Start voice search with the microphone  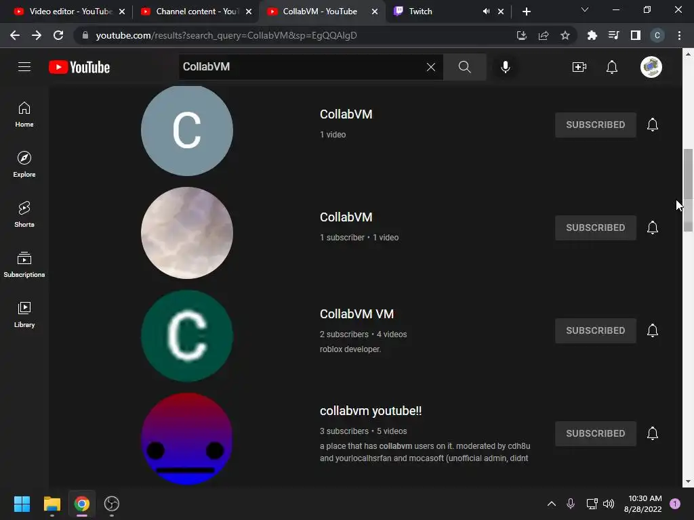click(506, 67)
